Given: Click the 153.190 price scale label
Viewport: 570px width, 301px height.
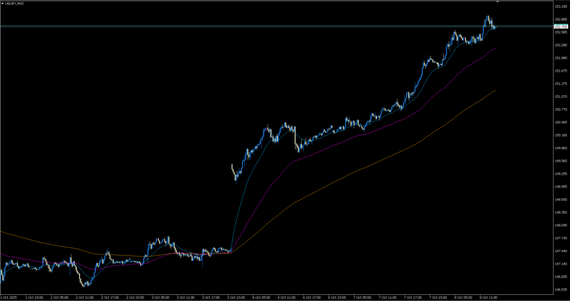Looking at the screenshot, I should [560, 6].
